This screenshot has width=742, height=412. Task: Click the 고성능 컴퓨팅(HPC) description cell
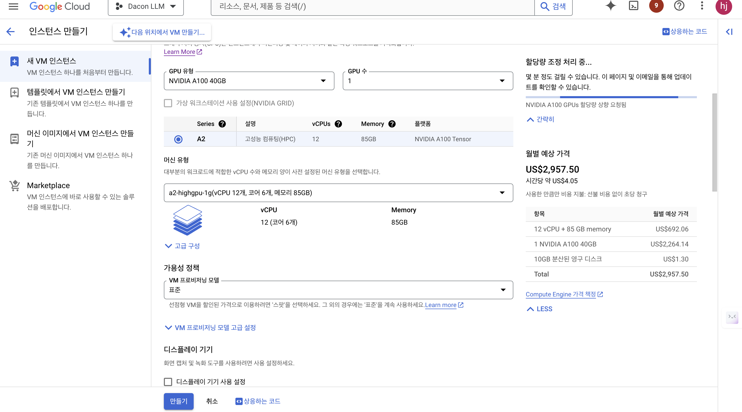click(x=270, y=139)
